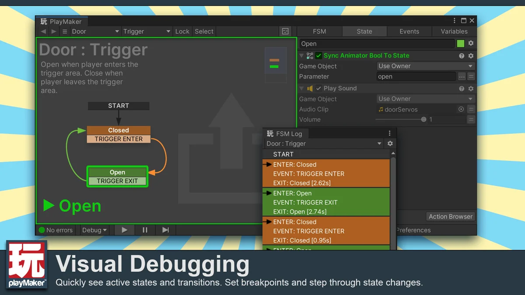Pause the FSM with the pause button
525x295 pixels.
coord(145,230)
